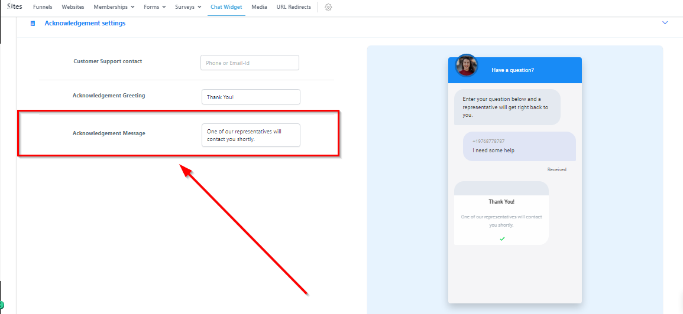The width and height of the screenshot is (683, 314).
Task: Select the Chat Widget tab
Action: tap(226, 7)
